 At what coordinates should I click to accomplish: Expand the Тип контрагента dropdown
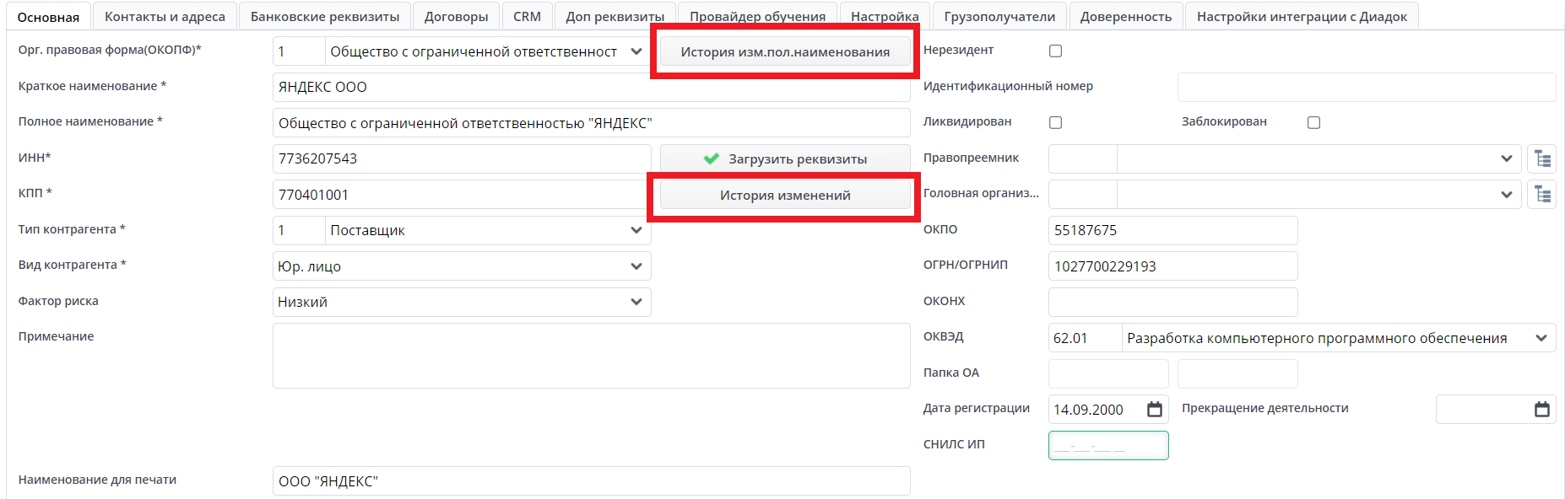pyautogui.click(x=636, y=230)
